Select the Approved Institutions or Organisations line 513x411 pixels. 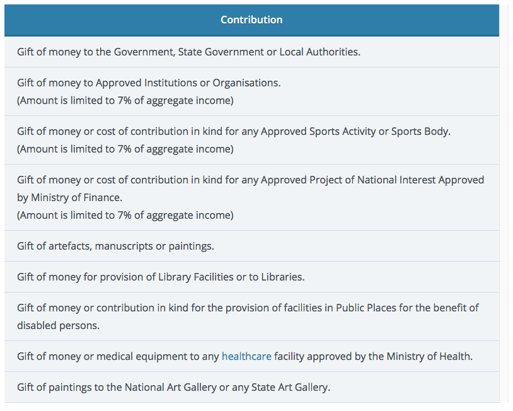coord(149,83)
